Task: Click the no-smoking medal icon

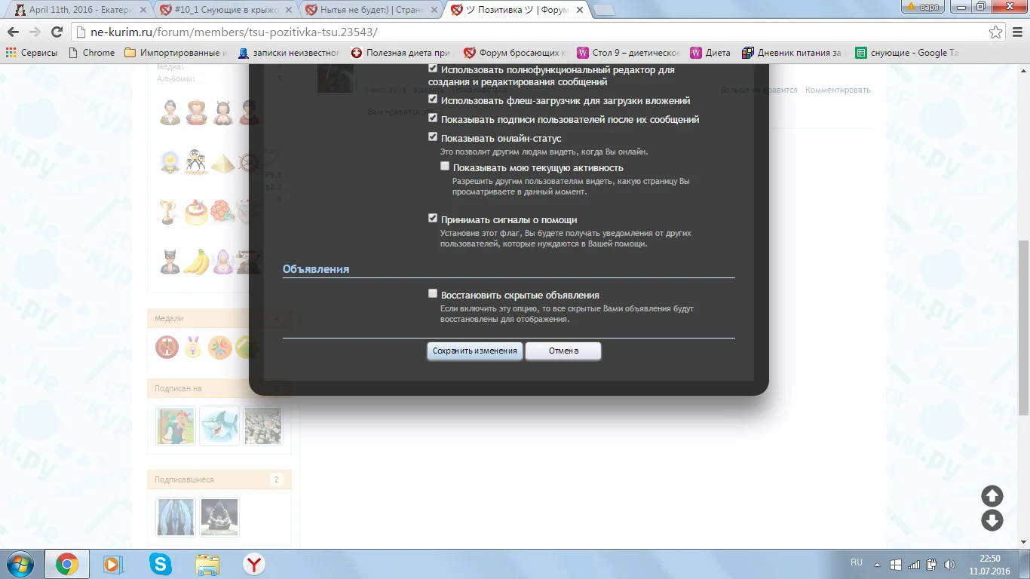Action: point(167,347)
